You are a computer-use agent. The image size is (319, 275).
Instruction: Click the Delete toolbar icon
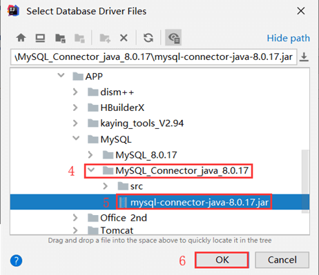(x=124, y=38)
